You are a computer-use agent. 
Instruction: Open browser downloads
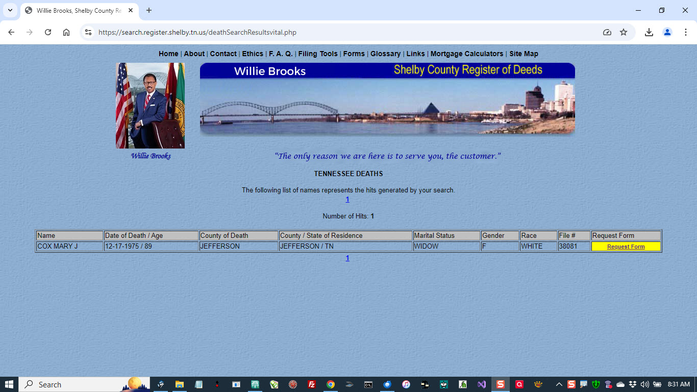pyautogui.click(x=649, y=32)
